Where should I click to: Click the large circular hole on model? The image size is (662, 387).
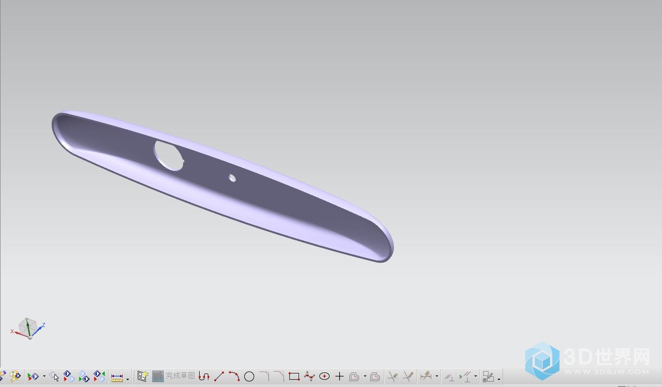[x=169, y=155]
